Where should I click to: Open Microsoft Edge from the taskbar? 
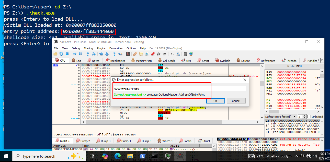click(x=117, y=156)
